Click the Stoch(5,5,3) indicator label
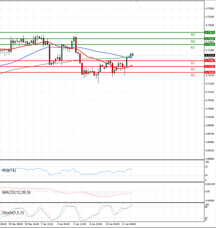 coord(13,213)
